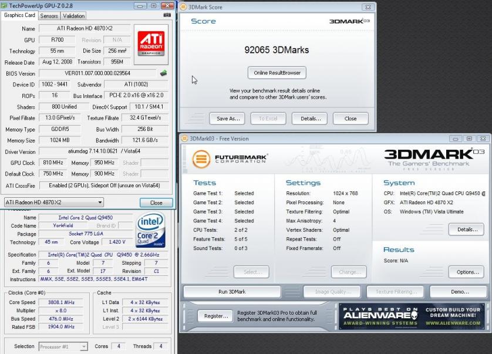Viewport: 492px width, 354px height.
Task: Click the To Excel button
Action: 268,119
